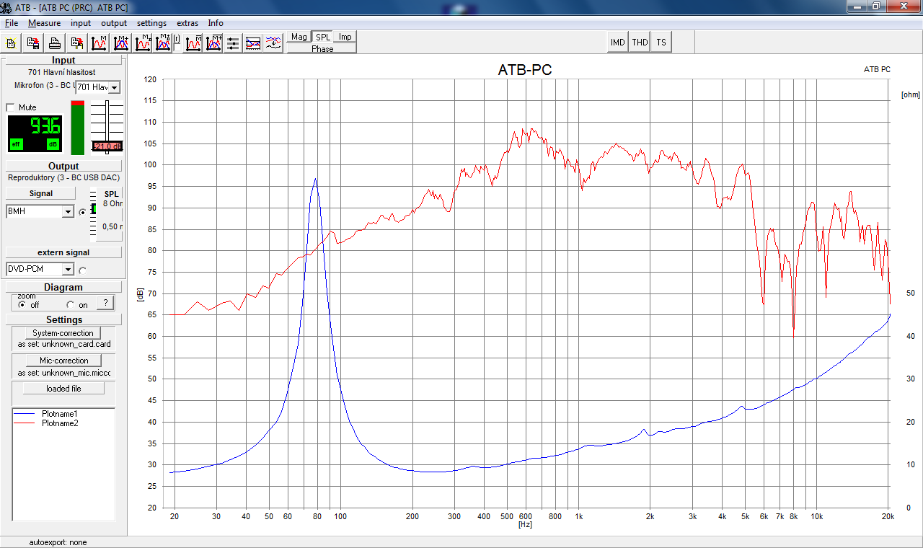Click the green input level meter
923x548 pixels.
point(78,128)
